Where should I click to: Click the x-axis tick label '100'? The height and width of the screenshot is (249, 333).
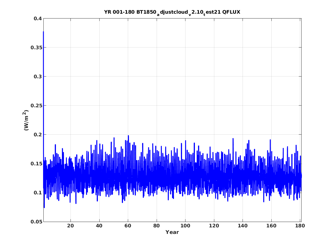(185, 226)
